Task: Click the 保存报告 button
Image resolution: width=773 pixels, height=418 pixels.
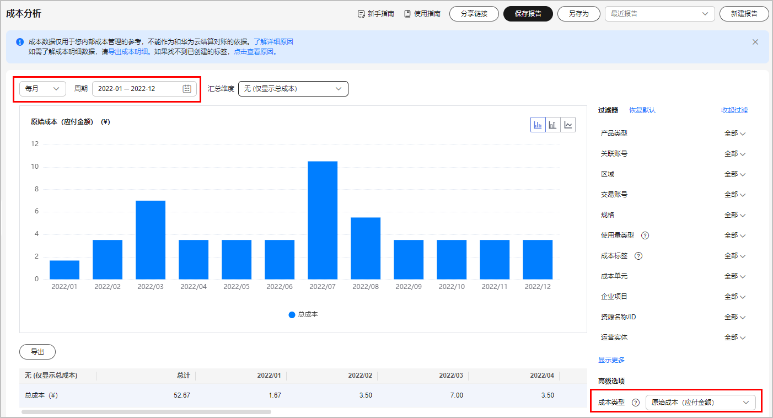Action: (x=528, y=14)
